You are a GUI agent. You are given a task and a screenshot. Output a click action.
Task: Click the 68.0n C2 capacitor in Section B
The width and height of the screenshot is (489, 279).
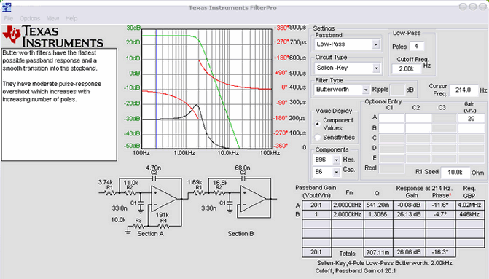click(x=243, y=178)
